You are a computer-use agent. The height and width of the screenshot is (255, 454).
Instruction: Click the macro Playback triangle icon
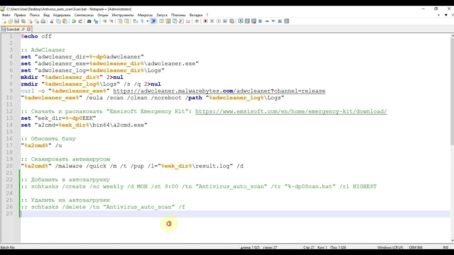(218, 21)
